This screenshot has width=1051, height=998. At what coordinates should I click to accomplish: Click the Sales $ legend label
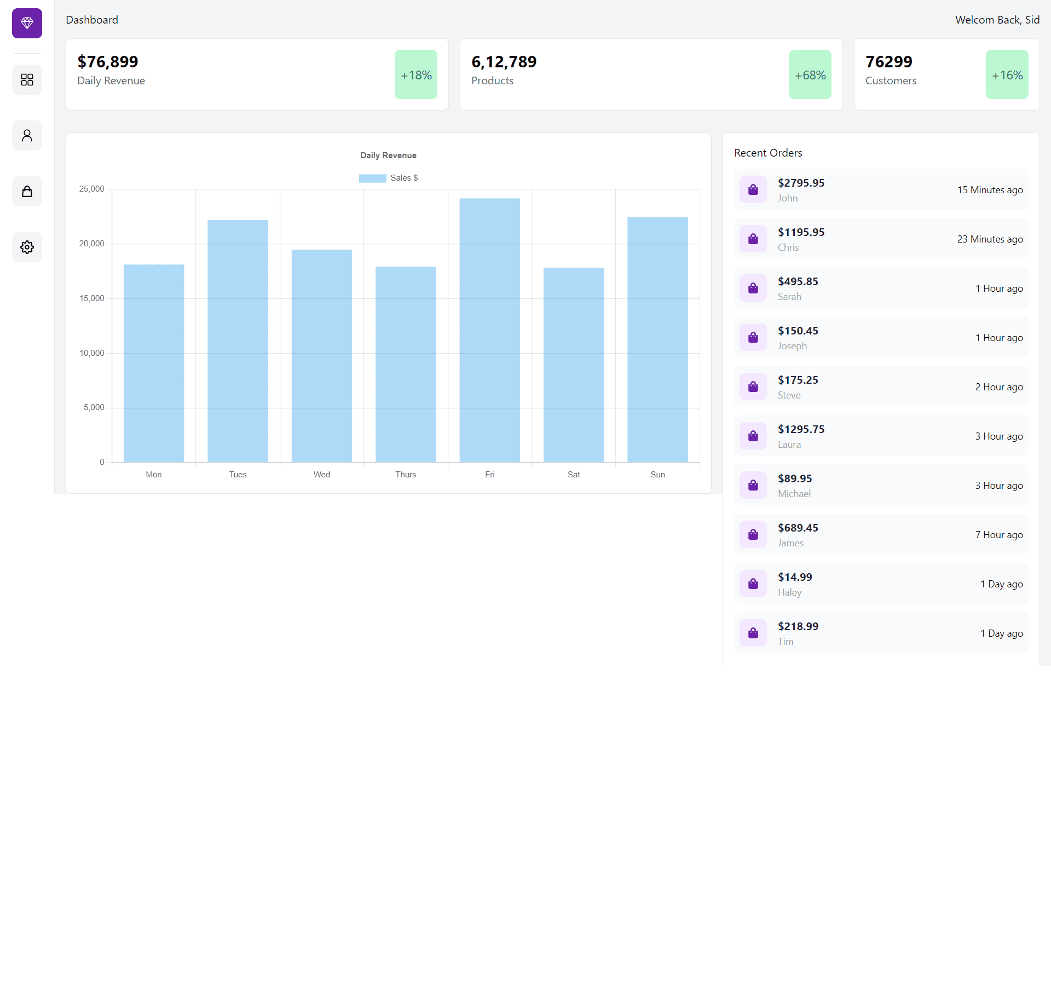(x=404, y=178)
